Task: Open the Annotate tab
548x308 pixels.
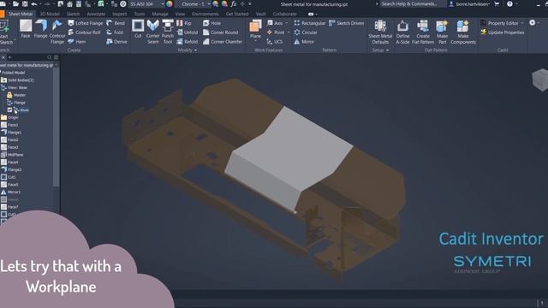Action: (96, 14)
